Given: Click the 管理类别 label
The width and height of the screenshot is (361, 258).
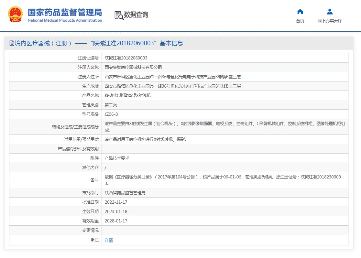Looking at the screenshot, I should [90, 105].
